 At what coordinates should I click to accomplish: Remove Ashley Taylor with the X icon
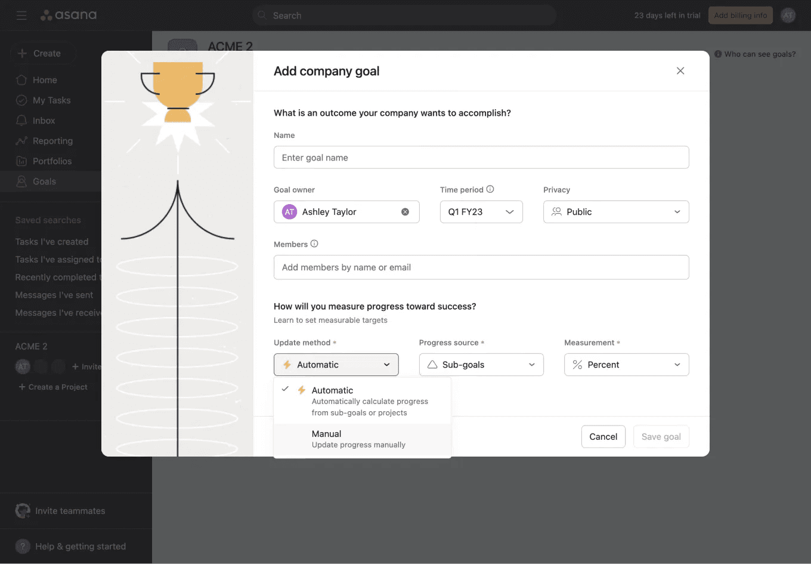(405, 211)
